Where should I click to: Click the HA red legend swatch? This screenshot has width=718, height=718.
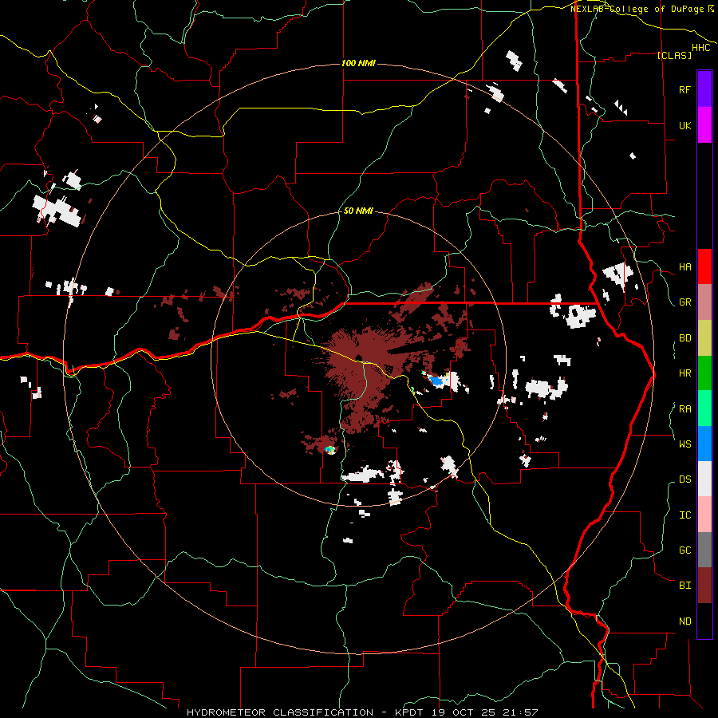coord(704,266)
